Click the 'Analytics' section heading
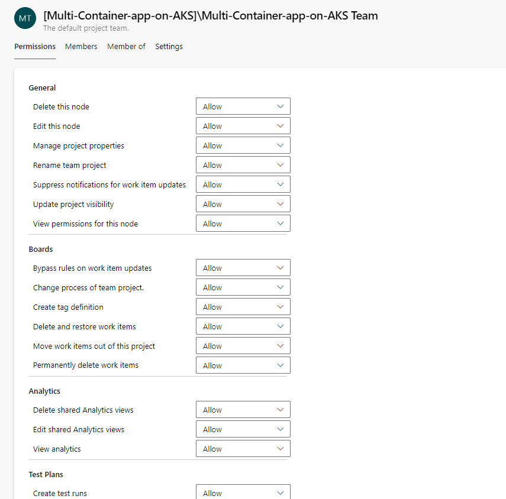Image resolution: width=506 pixels, height=499 pixels. [x=44, y=391]
